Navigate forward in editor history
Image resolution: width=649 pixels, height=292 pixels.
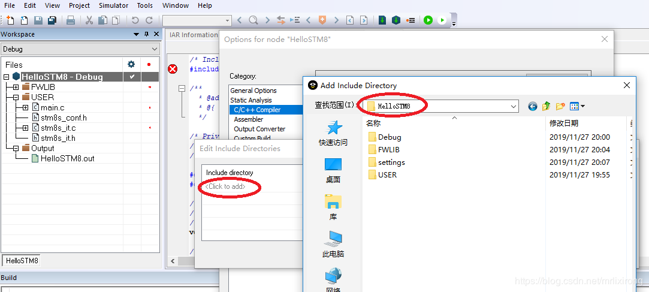pos(363,20)
